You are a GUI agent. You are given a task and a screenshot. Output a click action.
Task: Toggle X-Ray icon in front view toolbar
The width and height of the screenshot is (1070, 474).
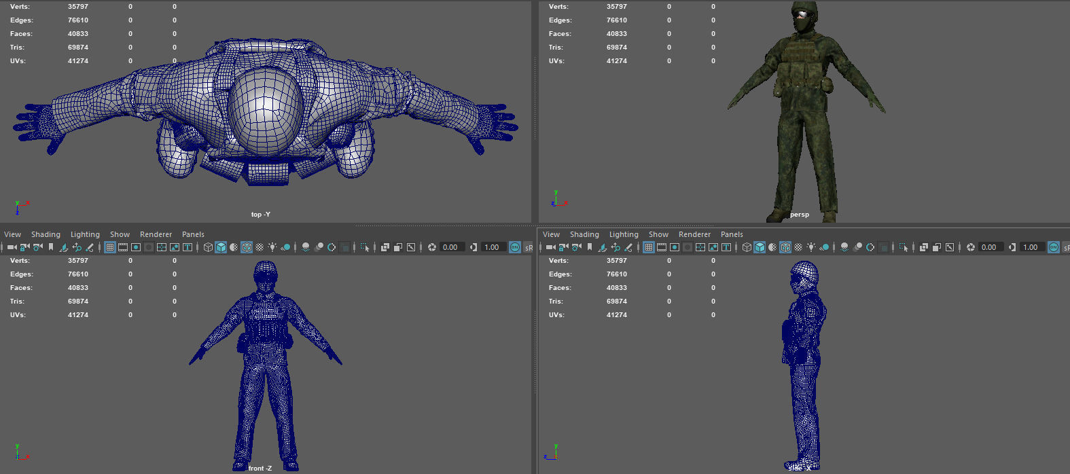pyautogui.click(x=385, y=247)
